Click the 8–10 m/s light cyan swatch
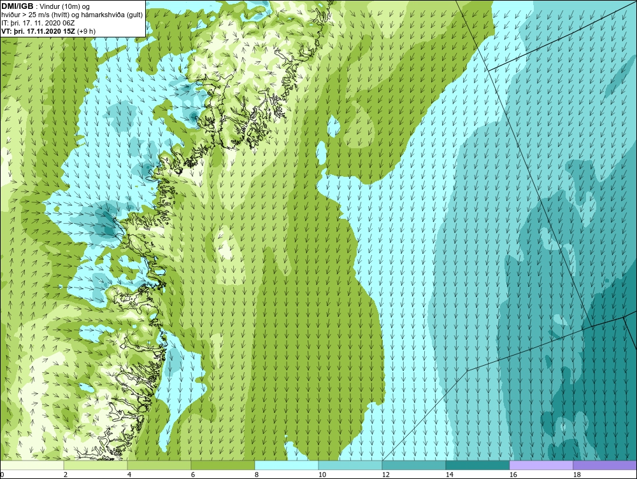The width and height of the screenshot is (637, 479). [287, 465]
